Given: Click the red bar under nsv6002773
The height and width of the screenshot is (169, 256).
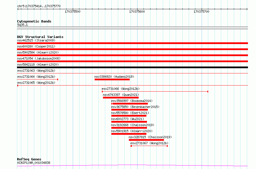Looking at the screenshot, I should point(129,122).
